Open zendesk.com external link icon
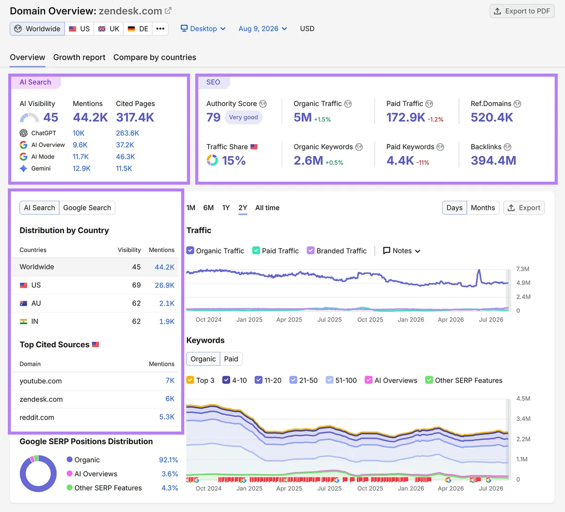This screenshot has width=565, height=512. click(168, 10)
